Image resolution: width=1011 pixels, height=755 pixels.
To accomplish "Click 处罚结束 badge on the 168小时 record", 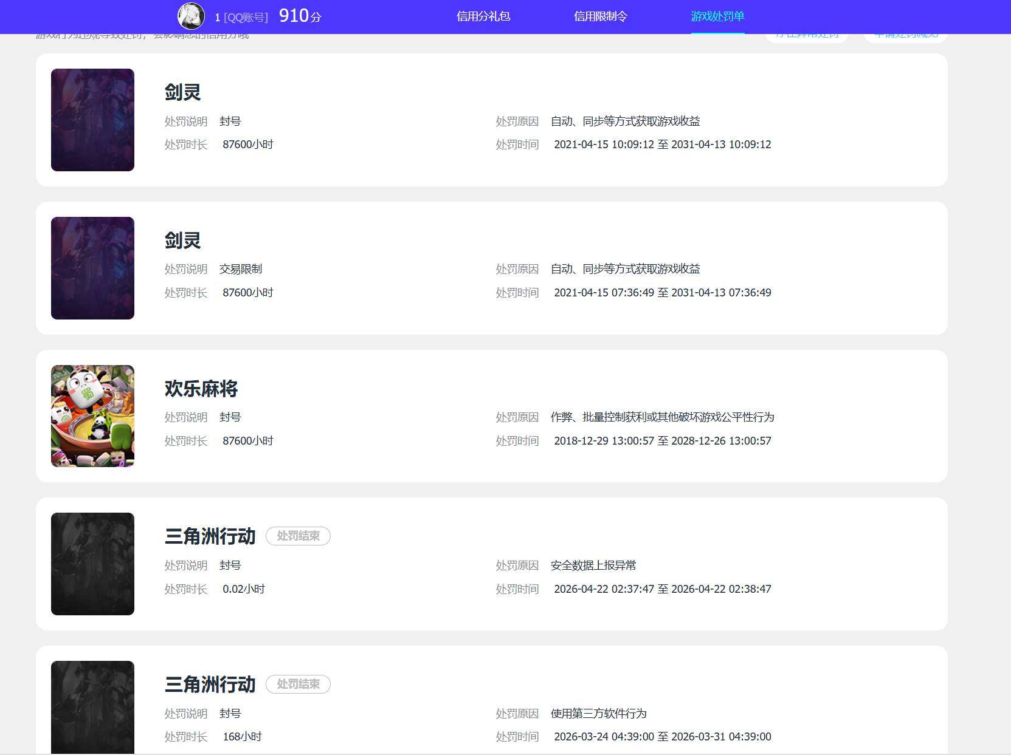I will click(x=298, y=684).
